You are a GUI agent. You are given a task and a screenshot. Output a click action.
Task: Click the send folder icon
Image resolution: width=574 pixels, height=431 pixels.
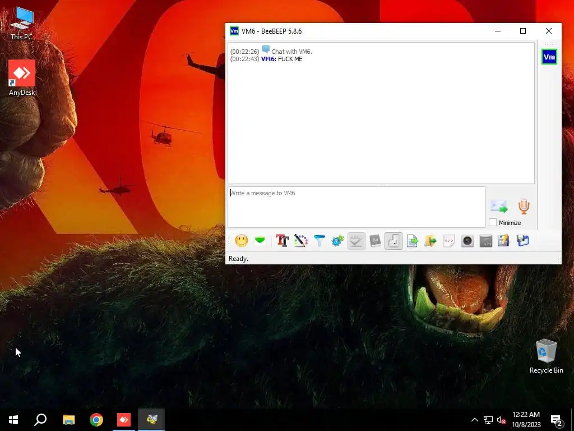[x=430, y=241]
